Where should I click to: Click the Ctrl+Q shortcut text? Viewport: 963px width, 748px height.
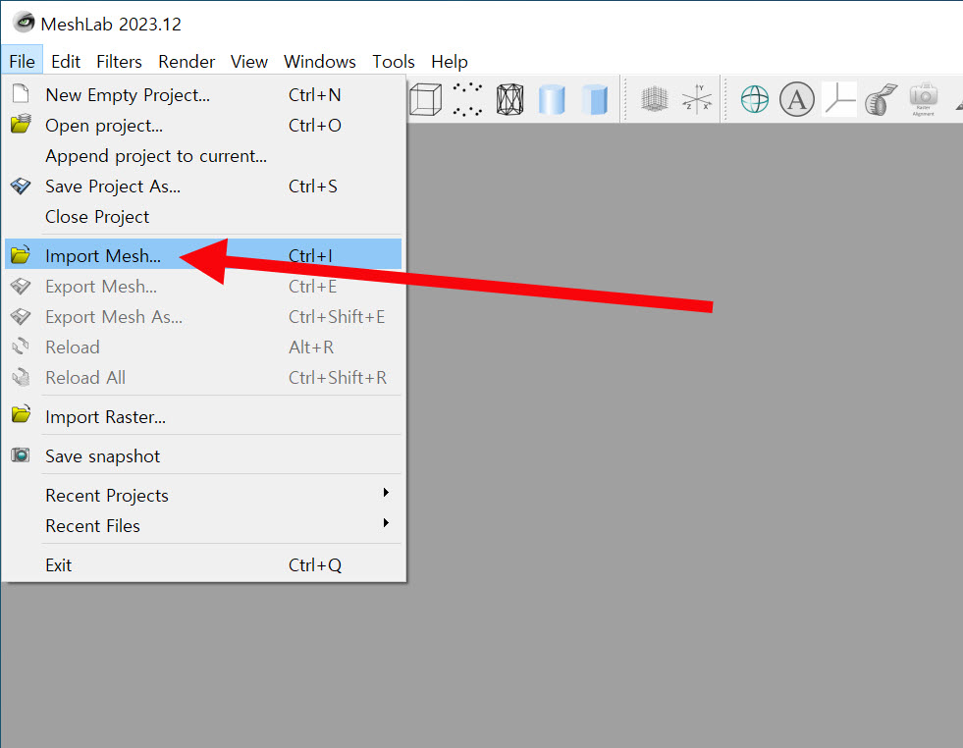tap(314, 565)
